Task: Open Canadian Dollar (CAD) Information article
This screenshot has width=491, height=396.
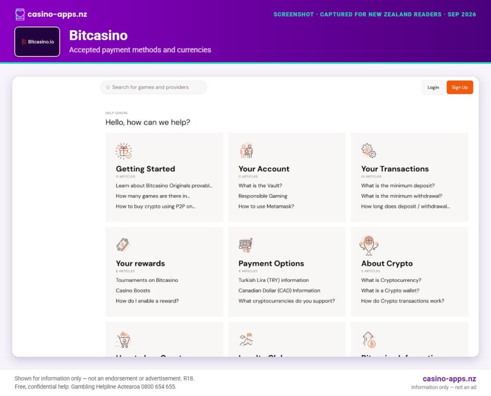Action: [280, 291]
